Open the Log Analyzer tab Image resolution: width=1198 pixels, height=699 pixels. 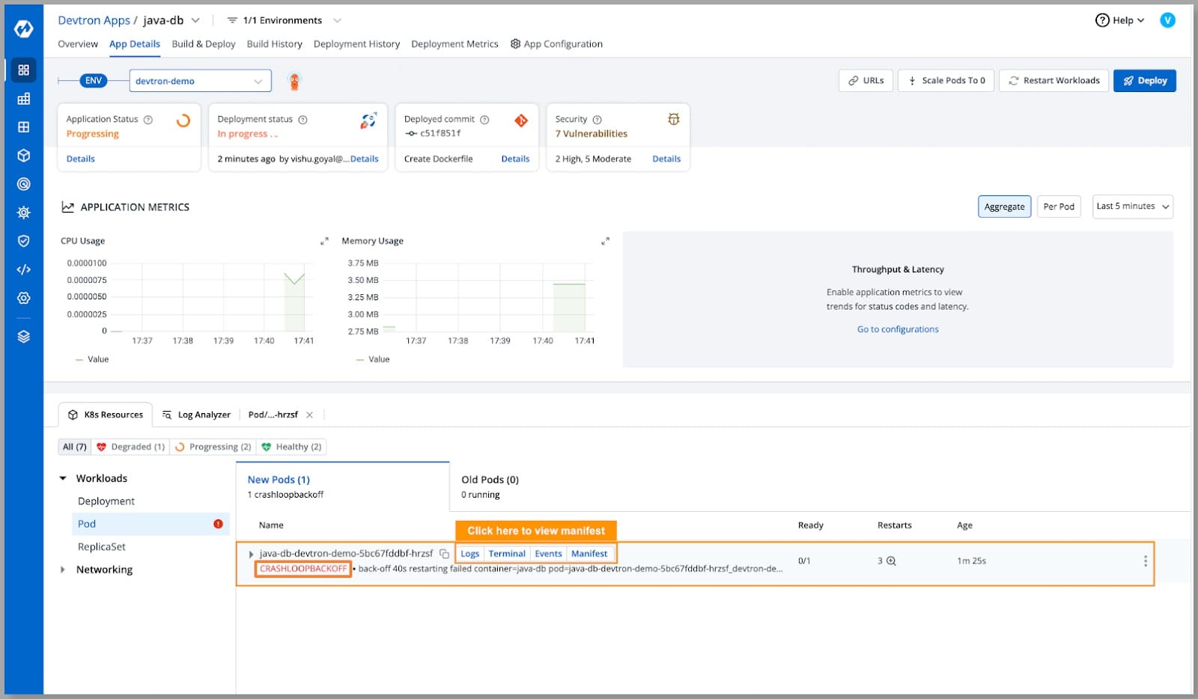point(197,415)
